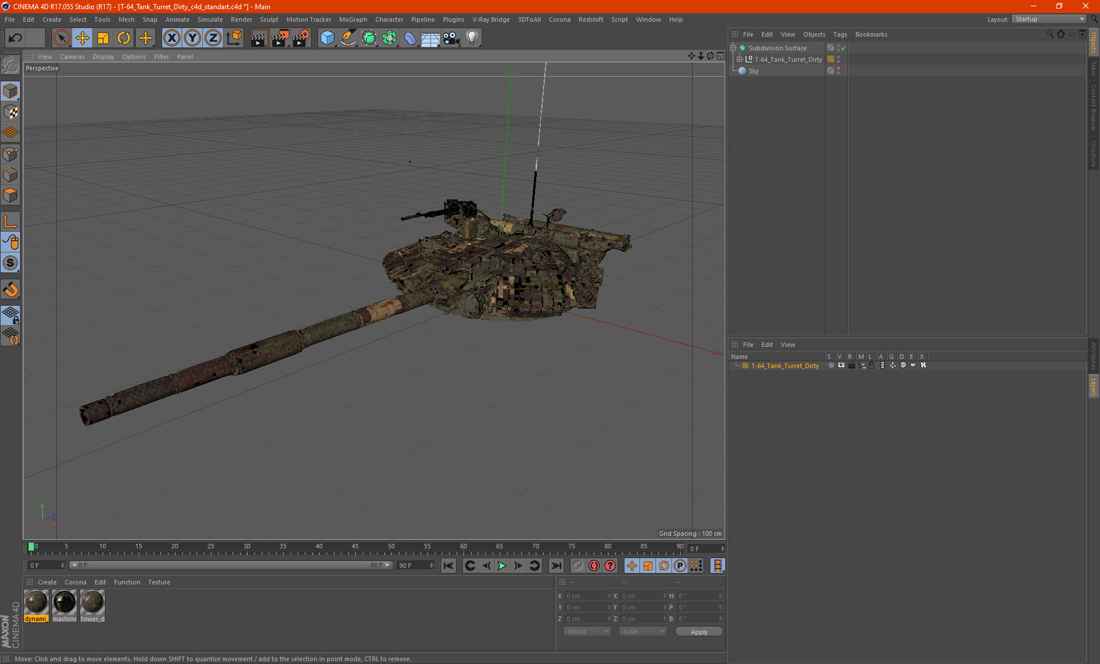Open Array modeling objects icon
The image size is (1100, 664).
point(390,38)
